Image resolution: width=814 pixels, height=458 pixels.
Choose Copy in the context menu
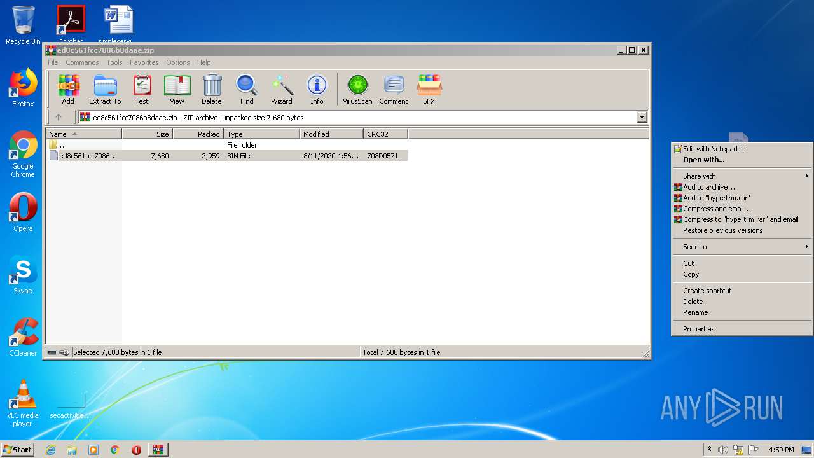click(x=742, y=274)
